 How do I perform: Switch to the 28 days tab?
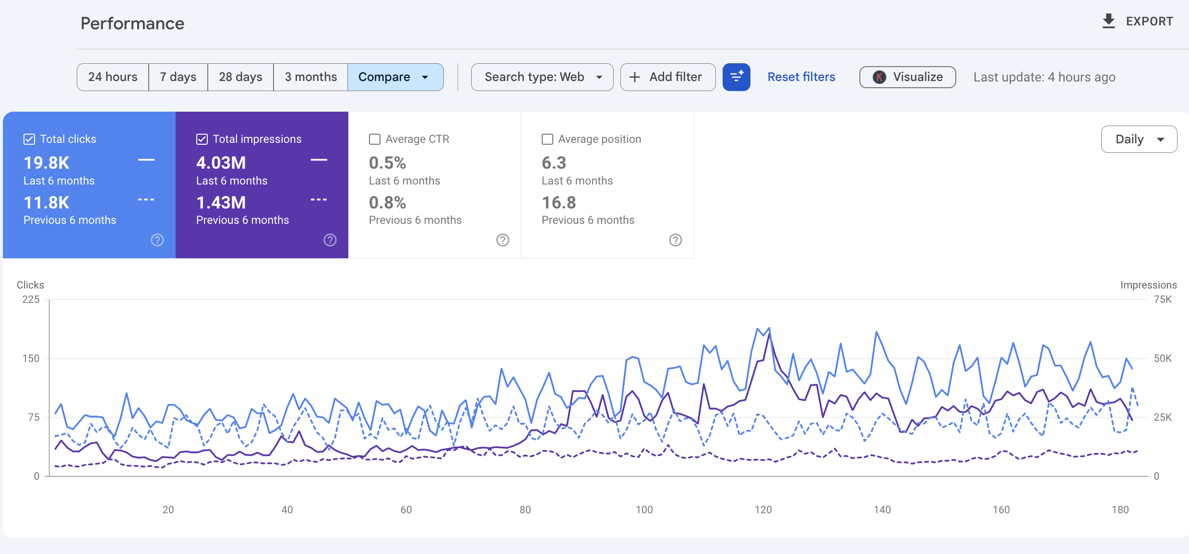[x=240, y=77]
